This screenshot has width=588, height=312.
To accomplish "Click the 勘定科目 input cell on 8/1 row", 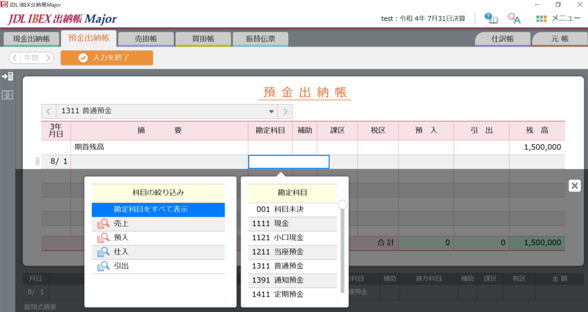I will [x=289, y=162].
